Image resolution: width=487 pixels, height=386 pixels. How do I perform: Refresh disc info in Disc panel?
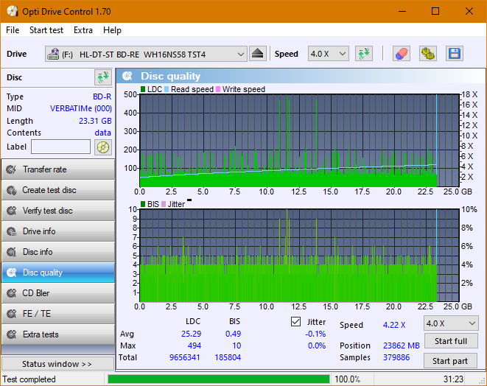(103, 77)
